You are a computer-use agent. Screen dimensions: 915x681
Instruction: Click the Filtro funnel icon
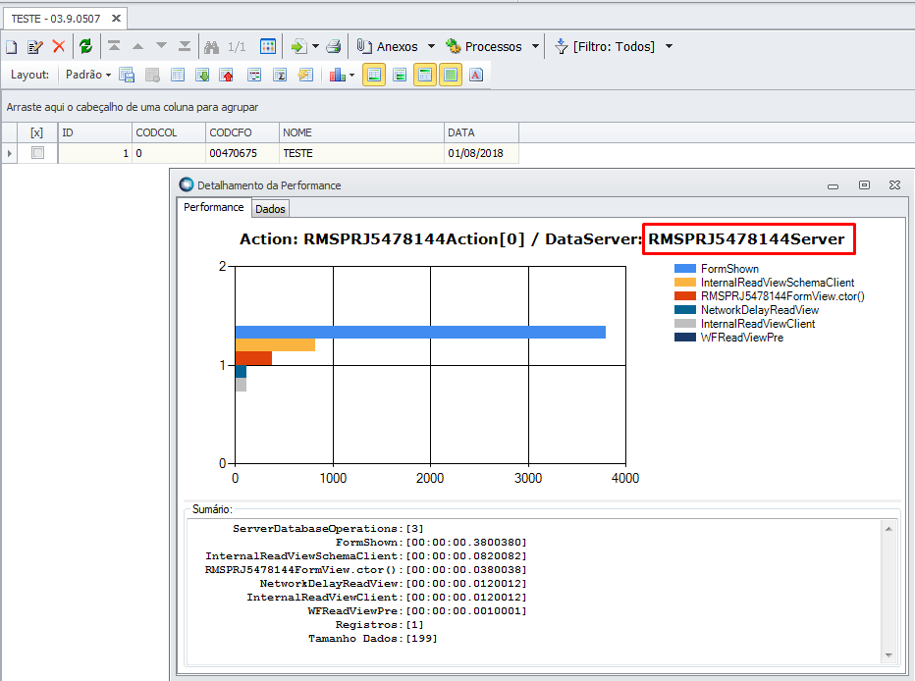click(x=562, y=46)
